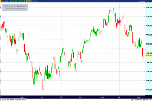Click the 'okt.' label on time axis
152x101 pixels.
pos(119,97)
